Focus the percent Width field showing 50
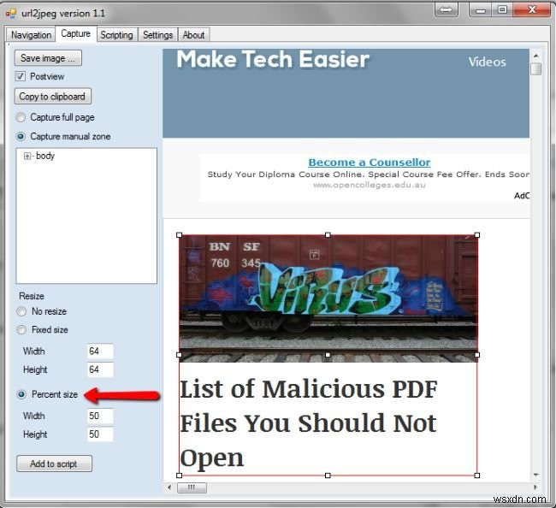This screenshot has width=556, height=508. pyautogui.click(x=100, y=416)
